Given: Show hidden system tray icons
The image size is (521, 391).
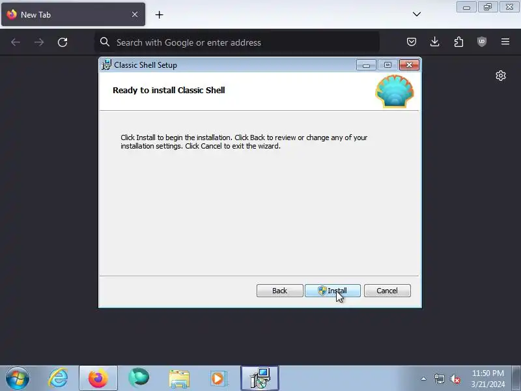Looking at the screenshot, I should 424,379.
